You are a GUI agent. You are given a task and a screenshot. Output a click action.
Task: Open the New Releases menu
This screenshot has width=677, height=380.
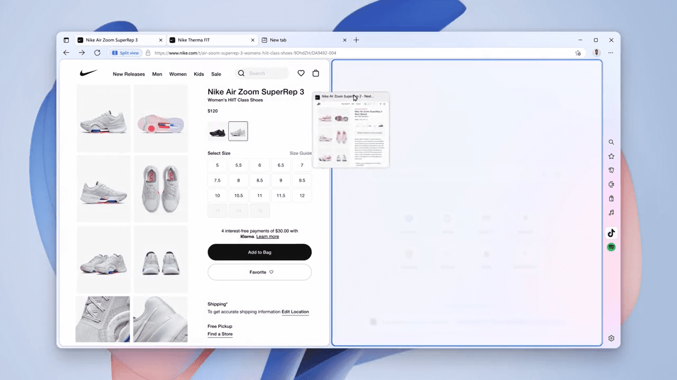129,74
